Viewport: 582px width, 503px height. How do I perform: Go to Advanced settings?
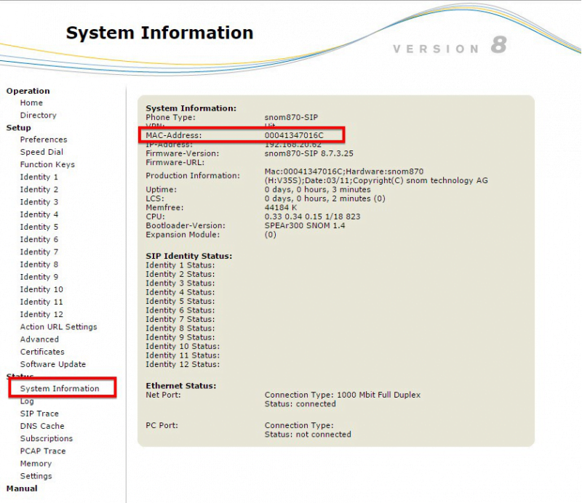[x=39, y=339]
